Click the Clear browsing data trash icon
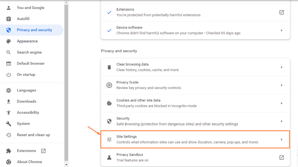Screen dimensions: 298x167 click(109, 67)
